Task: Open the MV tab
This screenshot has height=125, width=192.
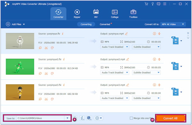Action: tap(96, 14)
